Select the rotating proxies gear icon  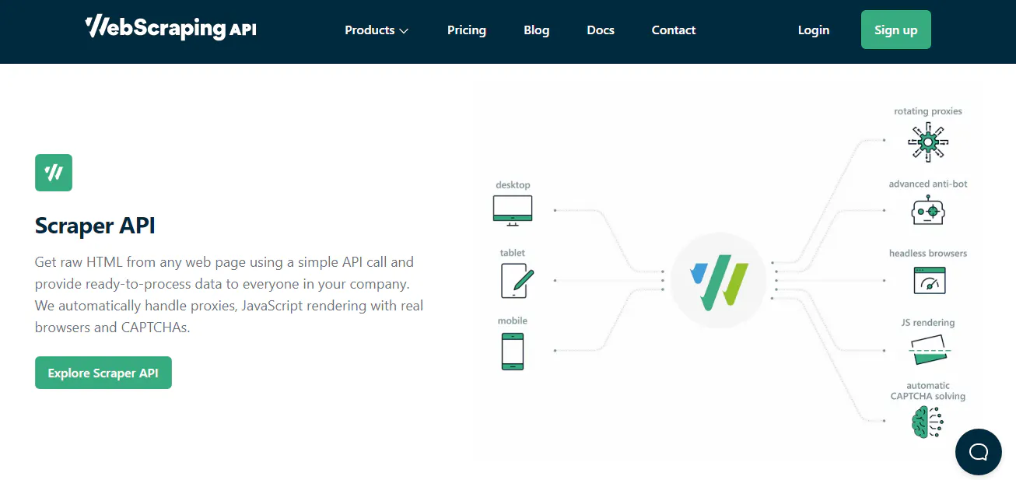[927, 142]
